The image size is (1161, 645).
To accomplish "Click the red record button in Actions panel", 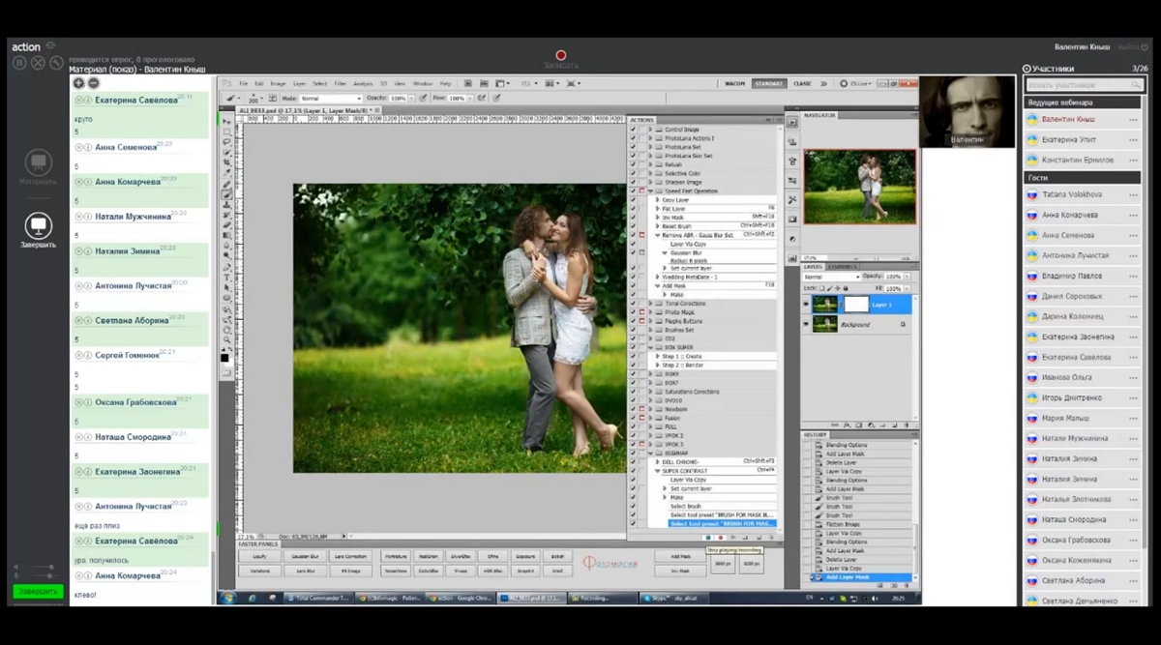I will (x=721, y=538).
